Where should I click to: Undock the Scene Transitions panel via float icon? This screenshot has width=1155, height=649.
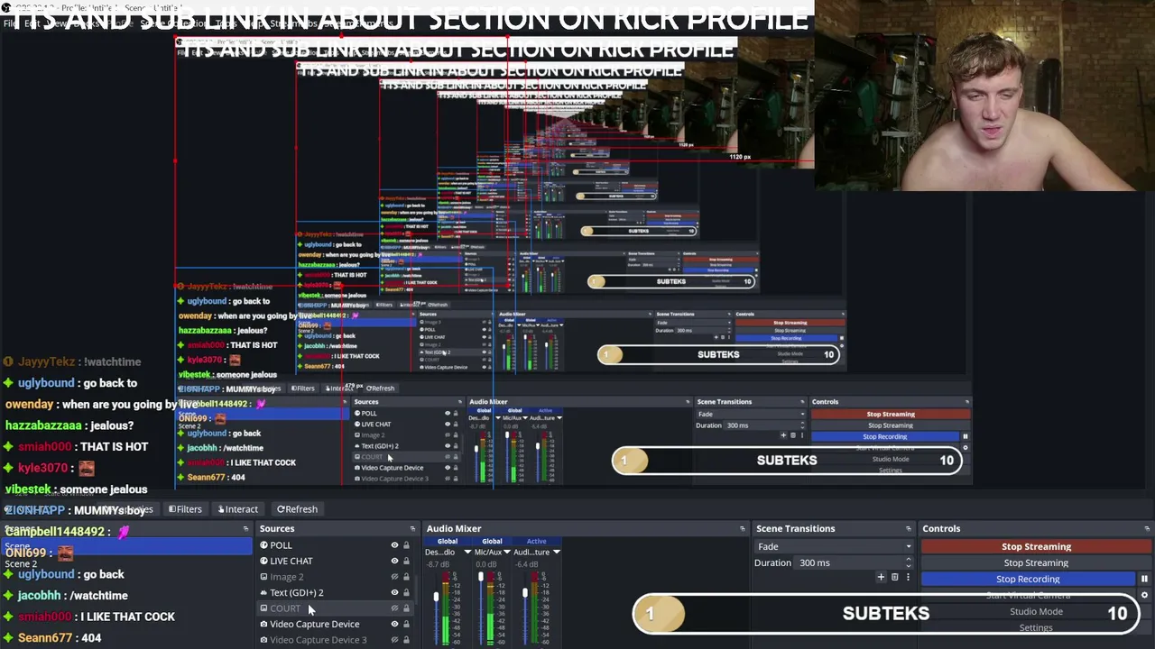909,529
